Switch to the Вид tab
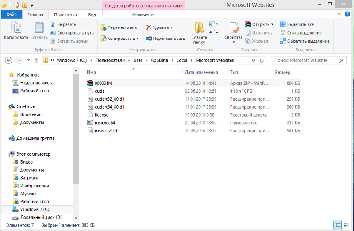Image resolution: width=354 pixels, height=231 pixels. click(92, 15)
